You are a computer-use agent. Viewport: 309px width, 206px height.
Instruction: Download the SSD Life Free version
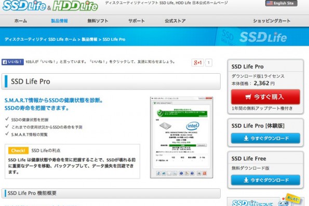265,180
